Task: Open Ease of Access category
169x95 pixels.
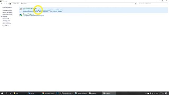Action: (x=6, y=26)
